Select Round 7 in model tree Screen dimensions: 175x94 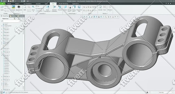coord(6,67)
